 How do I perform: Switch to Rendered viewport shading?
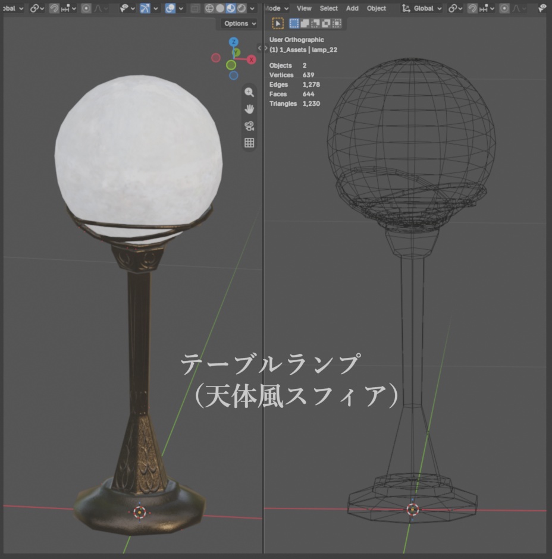coord(241,8)
